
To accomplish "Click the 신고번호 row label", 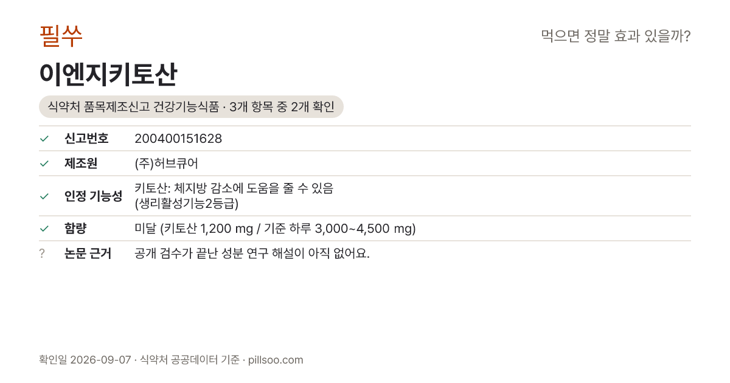I will pyautogui.click(x=86, y=139).
